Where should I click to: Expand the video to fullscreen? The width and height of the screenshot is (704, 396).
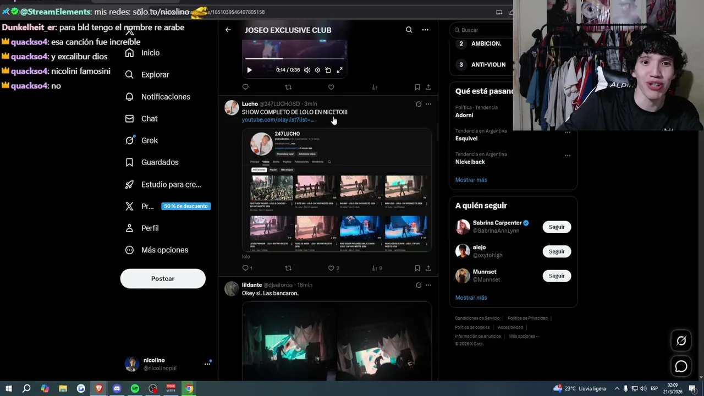coord(339,70)
